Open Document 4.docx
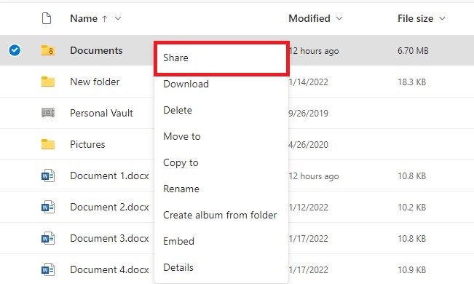Image resolution: width=474 pixels, height=284 pixels. pyautogui.click(x=109, y=269)
